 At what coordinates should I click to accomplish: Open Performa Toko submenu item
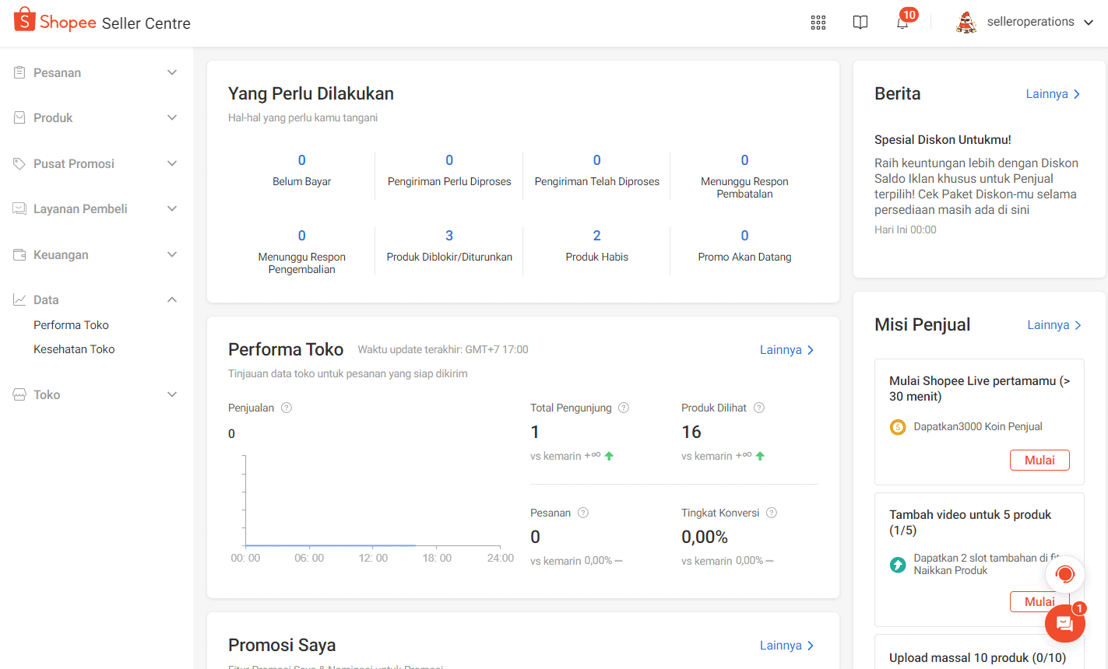pos(71,325)
